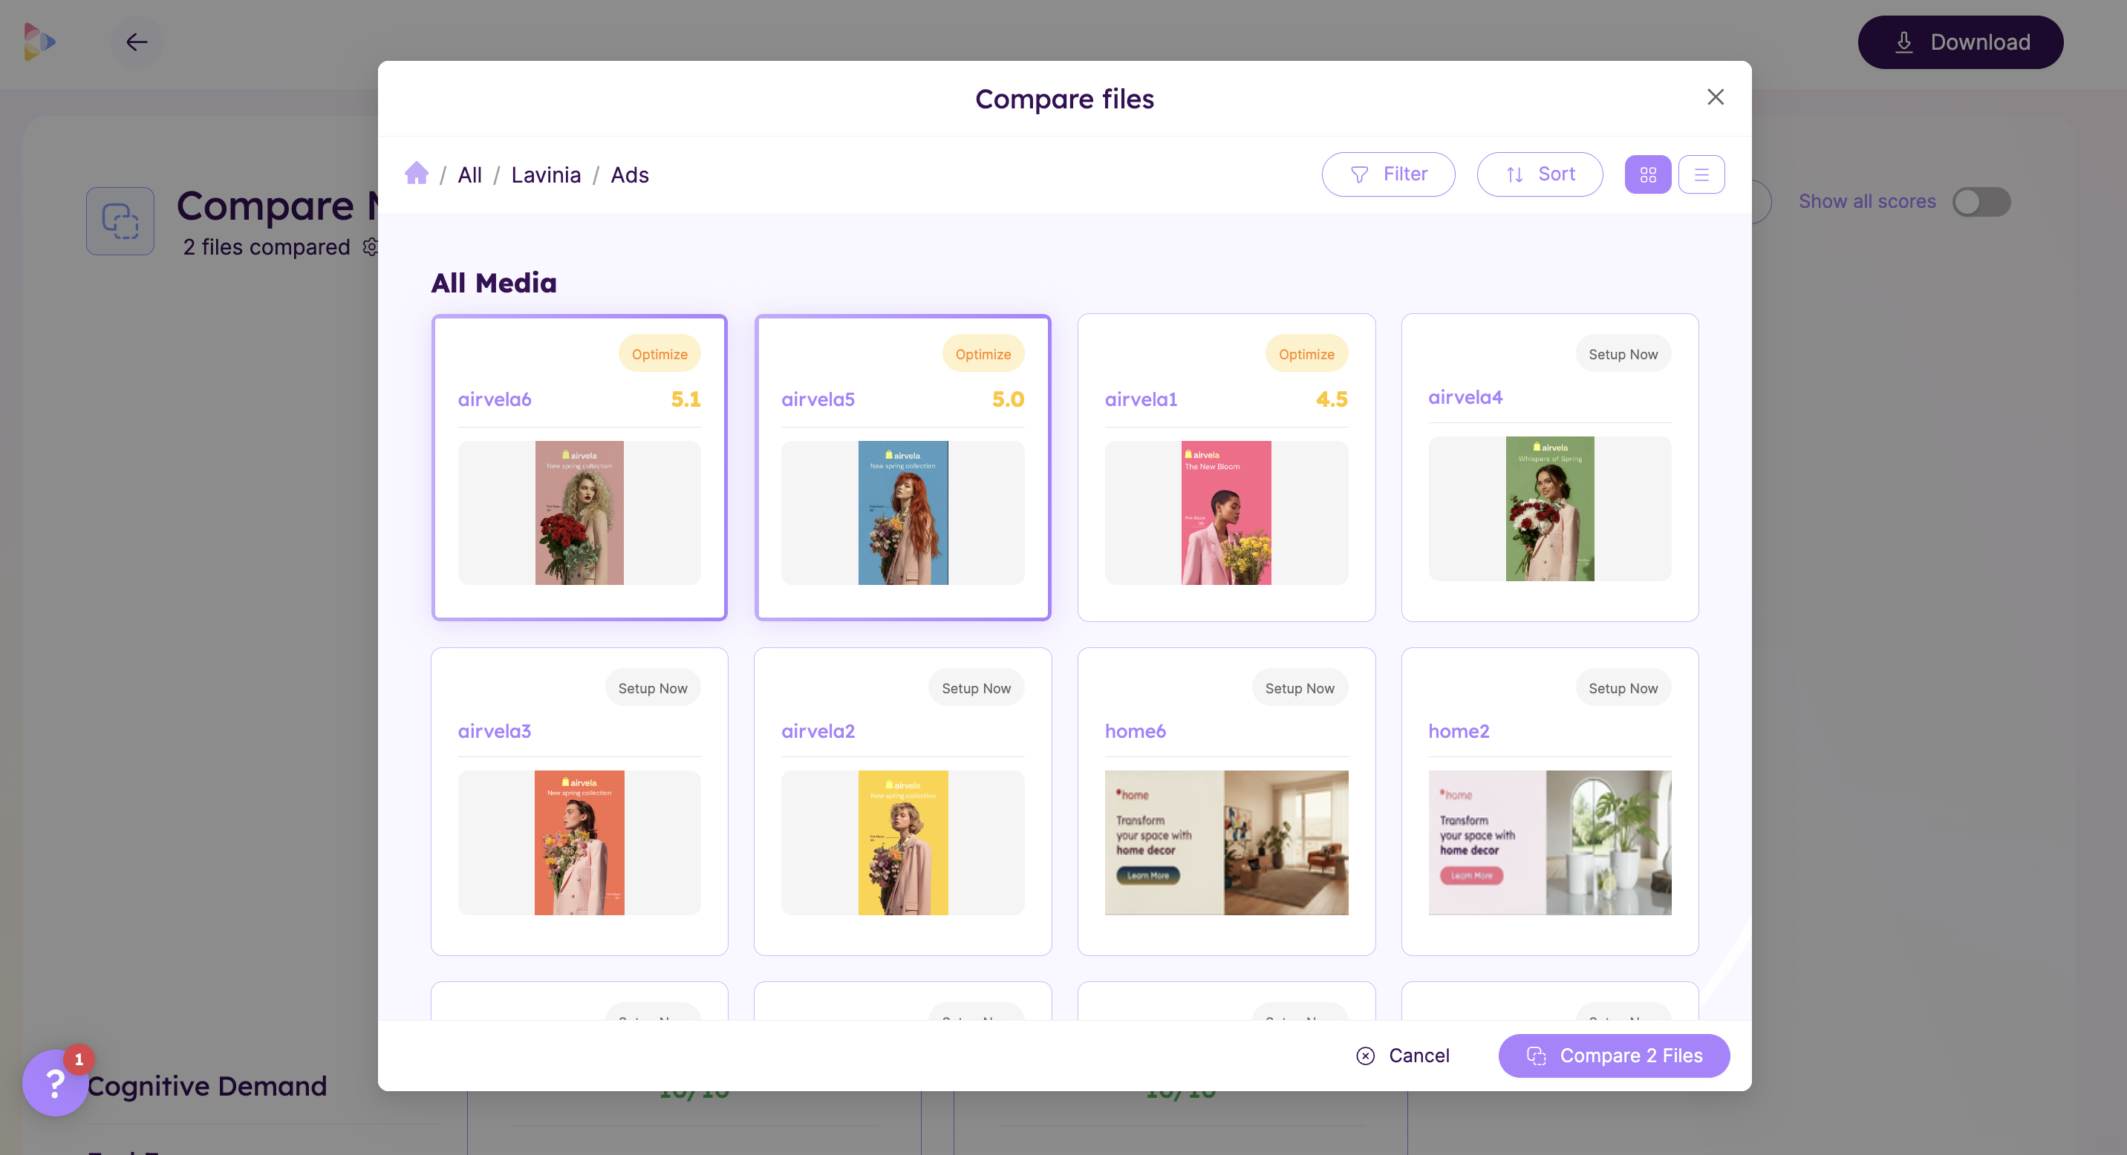This screenshot has width=2127, height=1155.
Task: Close the Compare files dialog
Action: (1715, 97)
